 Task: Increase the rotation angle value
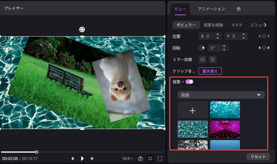click(224, 46)
